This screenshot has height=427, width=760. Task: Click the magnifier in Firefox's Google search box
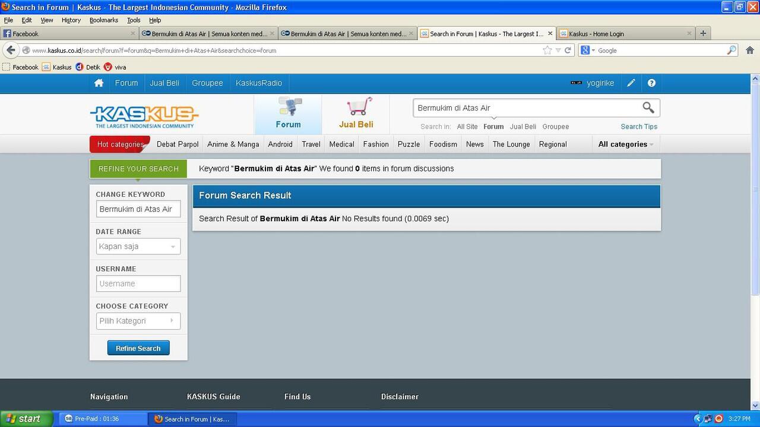(x=731, y=50)
